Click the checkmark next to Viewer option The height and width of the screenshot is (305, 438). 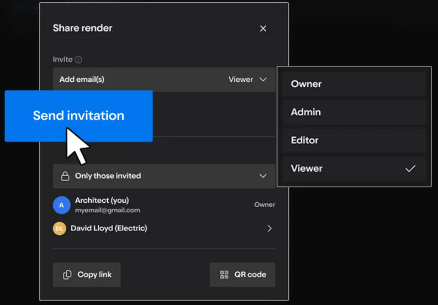pyautogui.click(x=410, y=169)
